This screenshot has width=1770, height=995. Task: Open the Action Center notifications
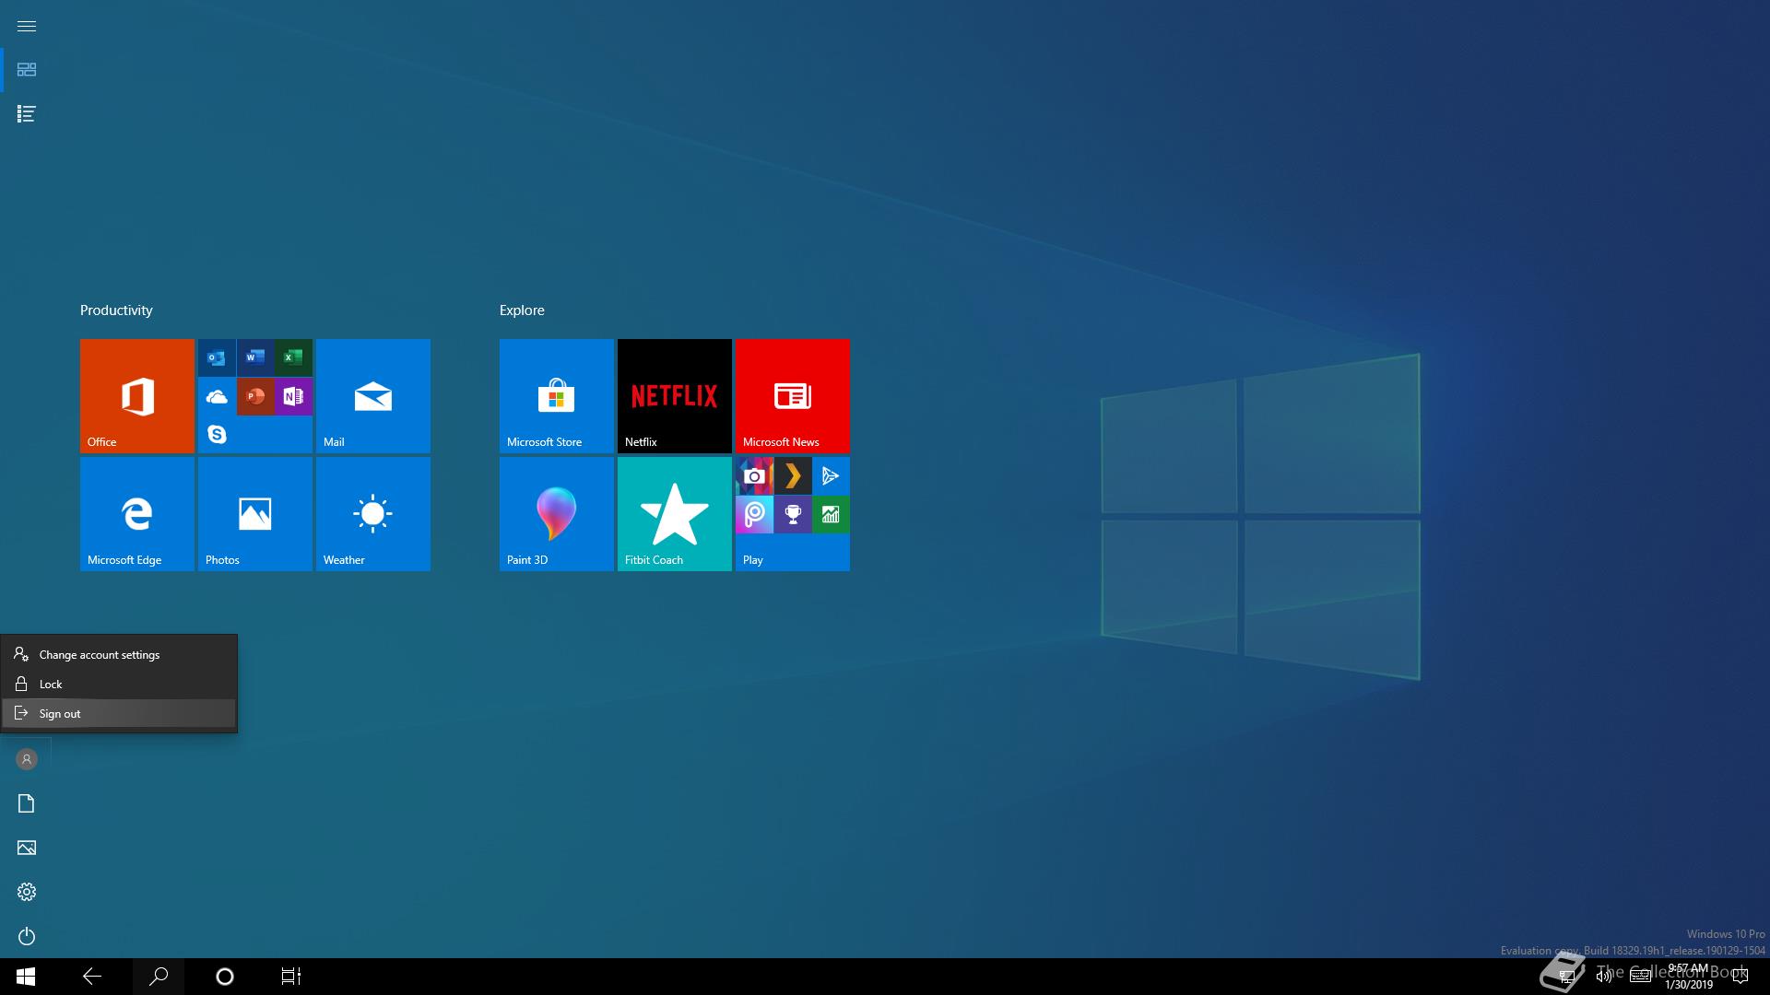click(1740, 977)
